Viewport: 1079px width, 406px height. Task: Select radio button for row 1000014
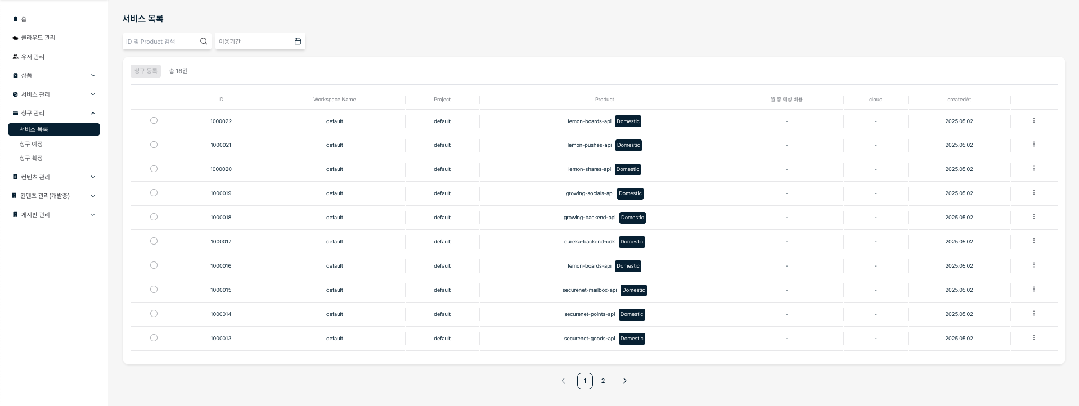click(x=154, y=314)
